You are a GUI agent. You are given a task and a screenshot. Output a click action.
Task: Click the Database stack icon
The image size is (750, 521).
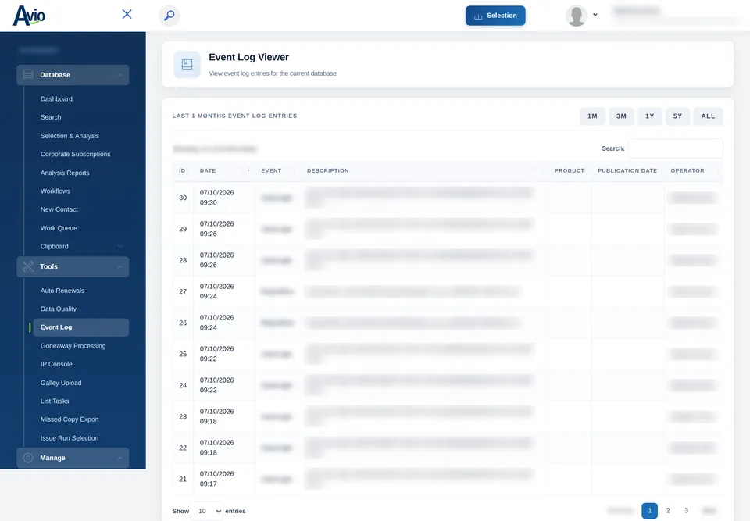tap(28, 75)
